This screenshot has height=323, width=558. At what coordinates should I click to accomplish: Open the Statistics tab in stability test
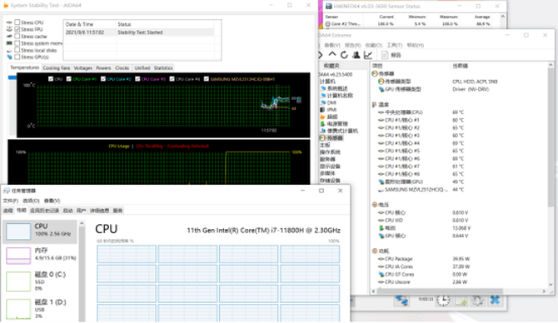click(163, 67)
